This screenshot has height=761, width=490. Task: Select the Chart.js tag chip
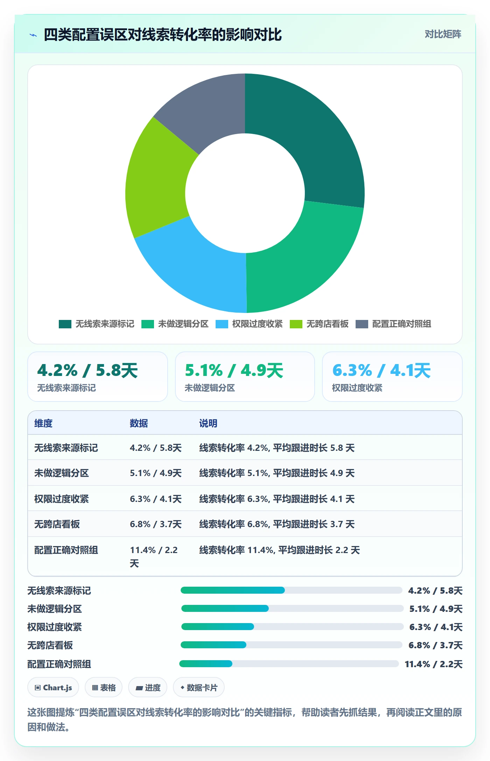(53, 687)
